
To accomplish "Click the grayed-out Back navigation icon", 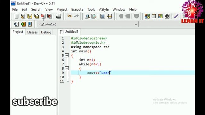I will coord(121,16).
